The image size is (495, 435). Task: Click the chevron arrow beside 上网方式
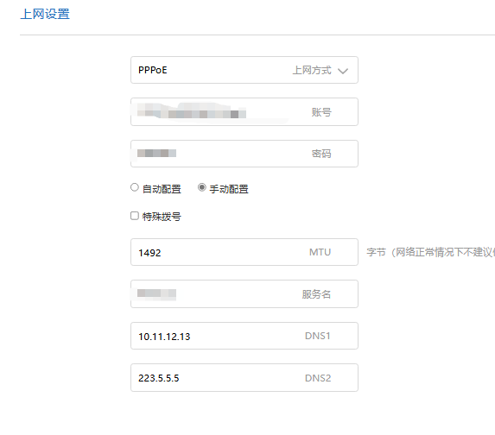coord(343,71)
